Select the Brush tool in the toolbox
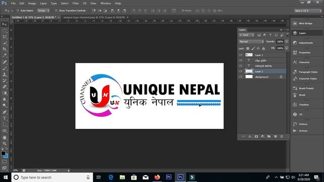This screenshot has width=324, height=182. pyautogui.click(x=5, y=68)
